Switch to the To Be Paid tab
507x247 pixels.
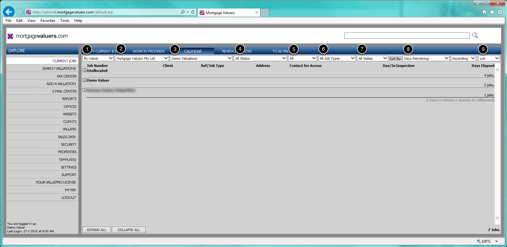pos(281,51)
